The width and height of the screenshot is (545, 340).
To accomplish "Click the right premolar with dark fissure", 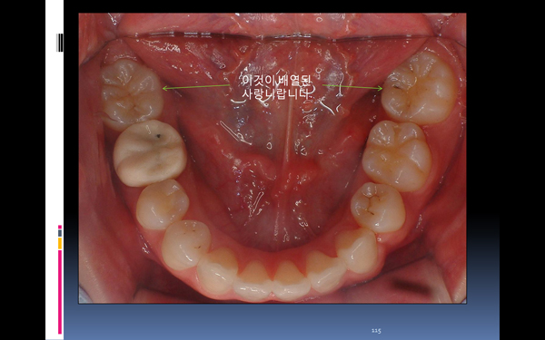I will pos(378,207).
